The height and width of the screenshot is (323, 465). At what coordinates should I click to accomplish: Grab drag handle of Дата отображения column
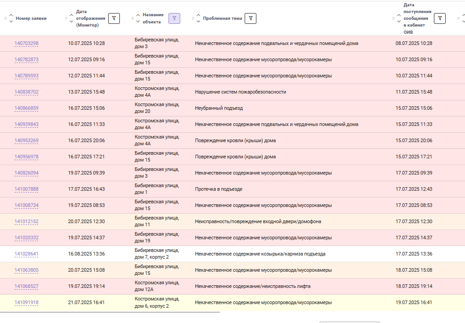[x=66, y=18]
